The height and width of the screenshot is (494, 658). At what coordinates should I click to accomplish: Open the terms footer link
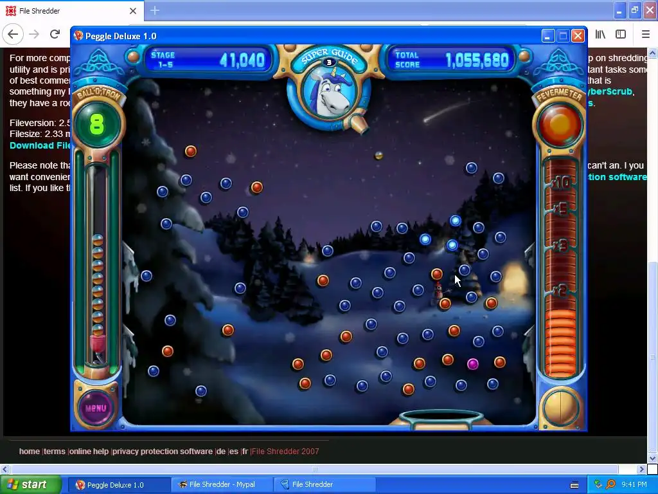[55, 451]
